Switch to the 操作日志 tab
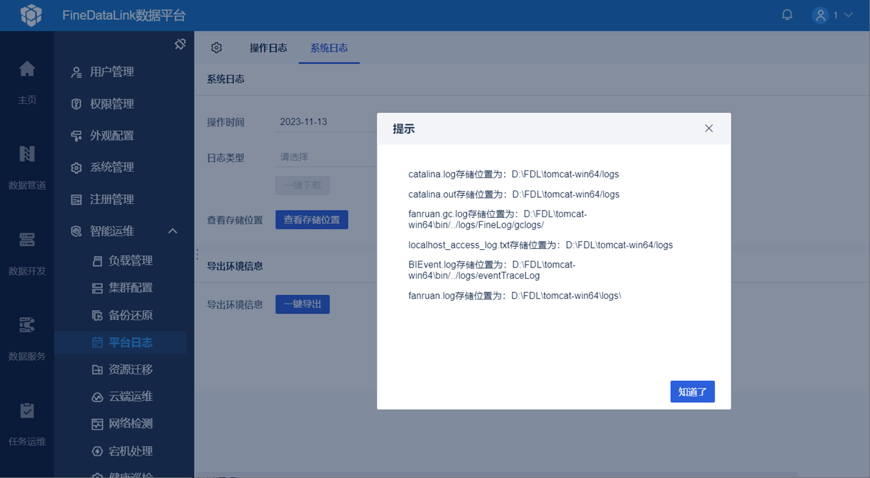The image size is (870, 478). [268, 48]
